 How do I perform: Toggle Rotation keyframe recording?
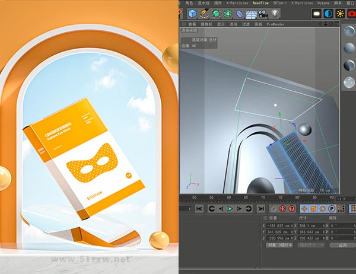322,209
